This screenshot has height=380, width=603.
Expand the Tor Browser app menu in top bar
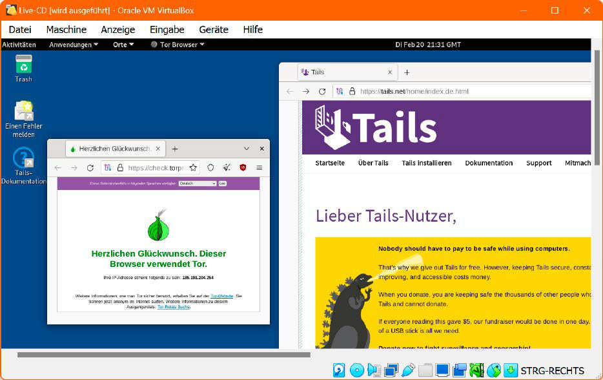tap(178, 45)
